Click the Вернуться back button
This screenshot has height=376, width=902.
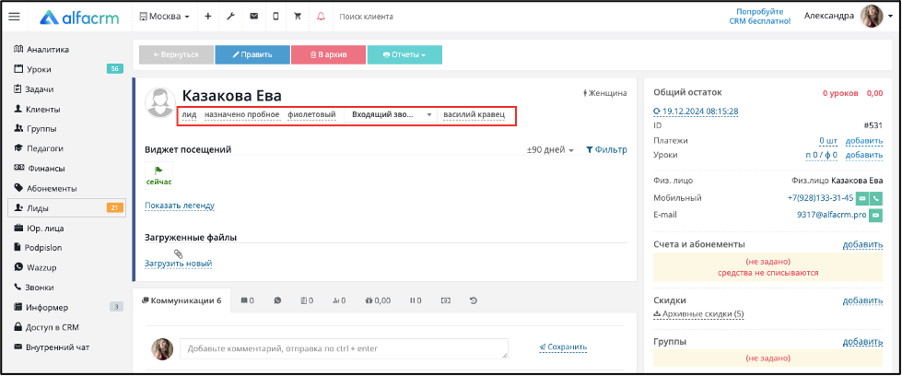click(x=176, y=54)
